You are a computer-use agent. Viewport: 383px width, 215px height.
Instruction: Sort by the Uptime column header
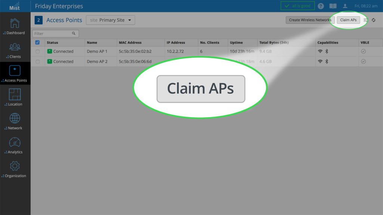(236, 43)
